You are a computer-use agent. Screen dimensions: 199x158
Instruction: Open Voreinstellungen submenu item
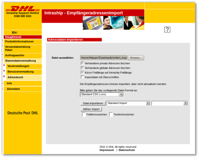pos(24,66)
